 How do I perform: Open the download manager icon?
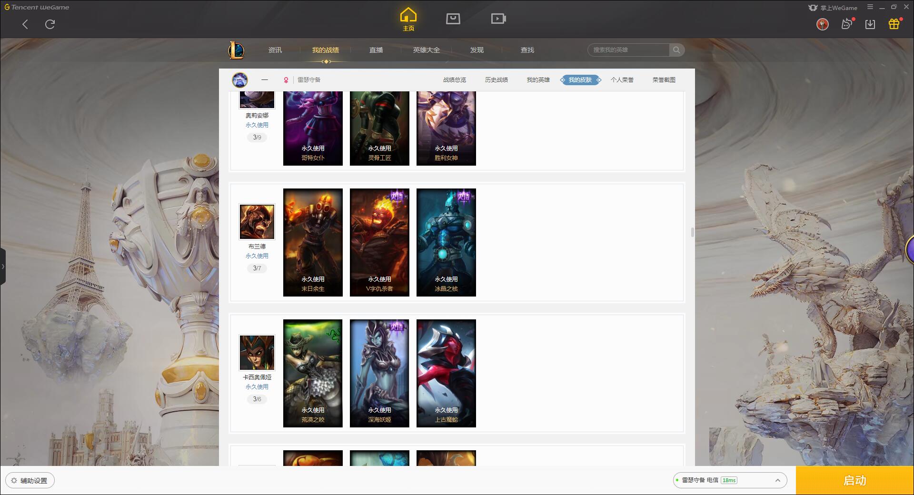[870, 24]
